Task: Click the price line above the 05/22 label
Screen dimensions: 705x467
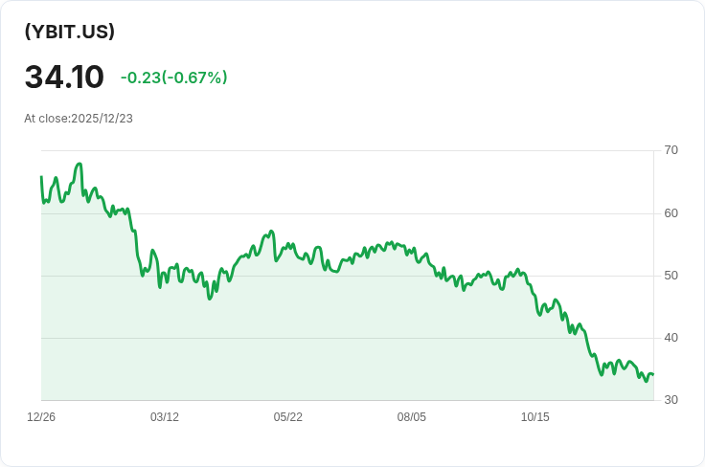Action: pyautogui.click(x=288, y=245)
